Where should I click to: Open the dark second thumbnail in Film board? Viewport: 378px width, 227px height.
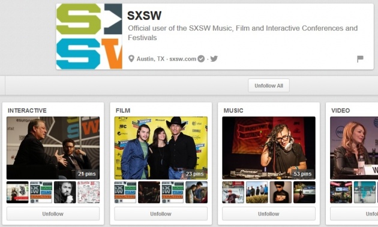coord(149,192)
